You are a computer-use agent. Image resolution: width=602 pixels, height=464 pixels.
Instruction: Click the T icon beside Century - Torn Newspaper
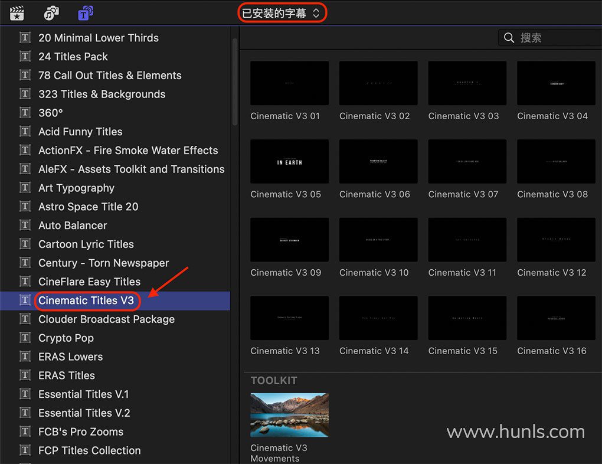tap(25, 263)
